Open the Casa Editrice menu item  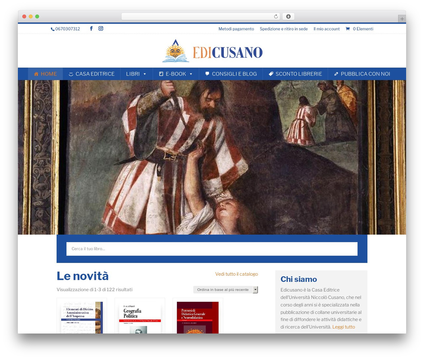(91, 74)
